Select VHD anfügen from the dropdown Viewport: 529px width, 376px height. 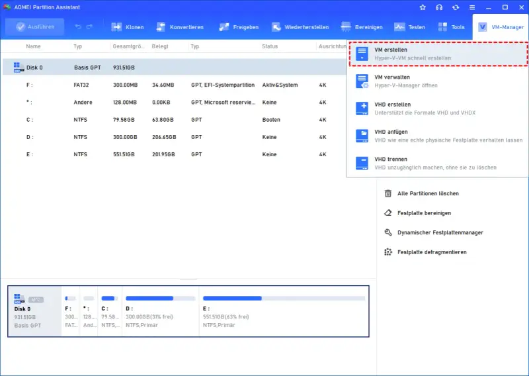[438, 136]
